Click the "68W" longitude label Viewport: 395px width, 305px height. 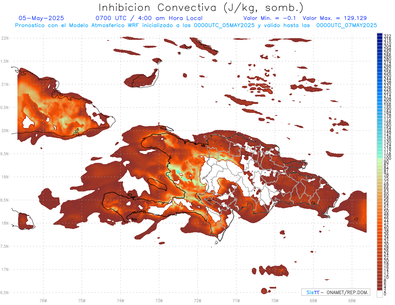click(352, 300)
